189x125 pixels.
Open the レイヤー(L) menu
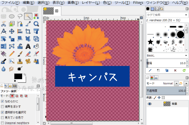[91, 3]
